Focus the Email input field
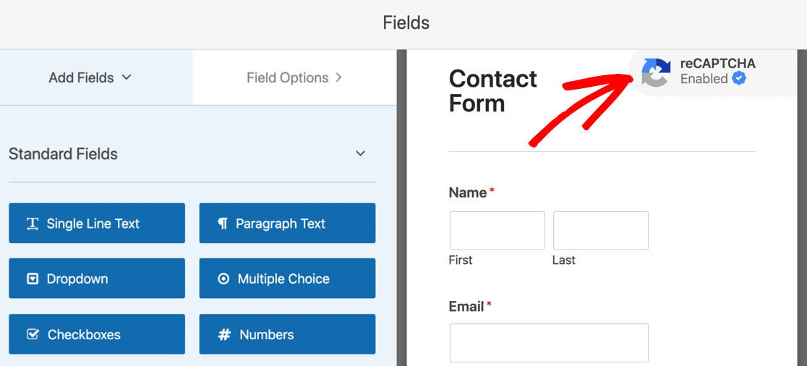Screen dimensions: 807x366 pos(549,343)
